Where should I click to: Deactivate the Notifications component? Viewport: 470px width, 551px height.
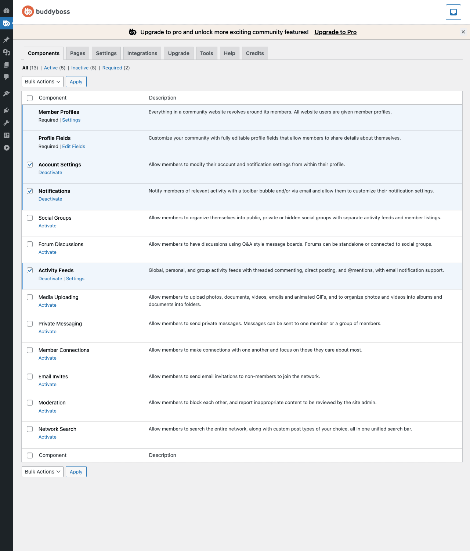50,199
